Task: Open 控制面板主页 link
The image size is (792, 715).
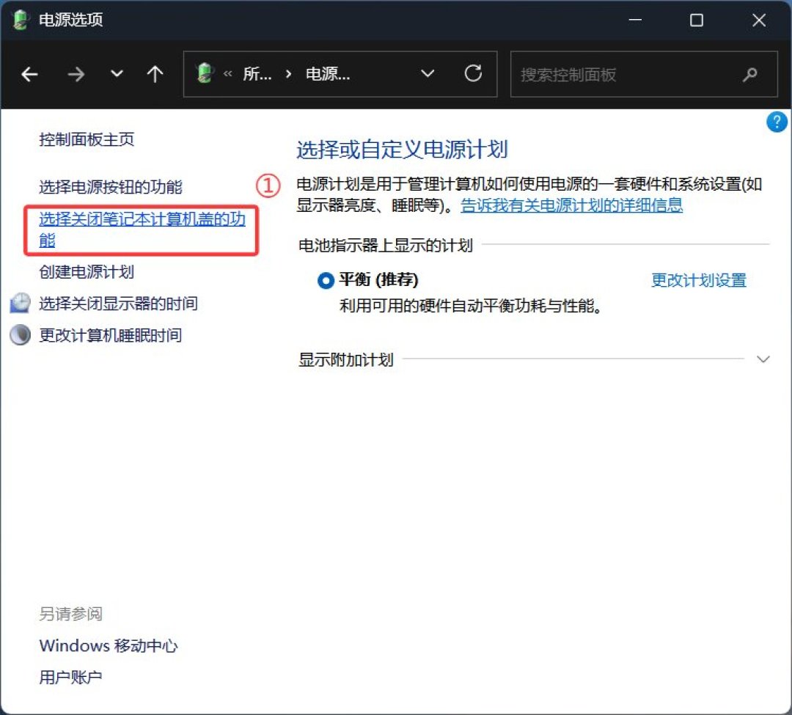Action: 87,139
